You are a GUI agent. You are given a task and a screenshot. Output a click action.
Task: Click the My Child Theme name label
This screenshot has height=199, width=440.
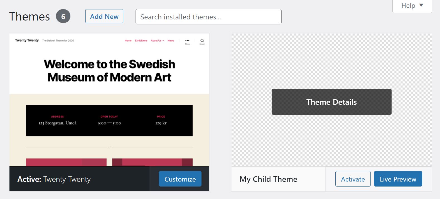[268, 179]
